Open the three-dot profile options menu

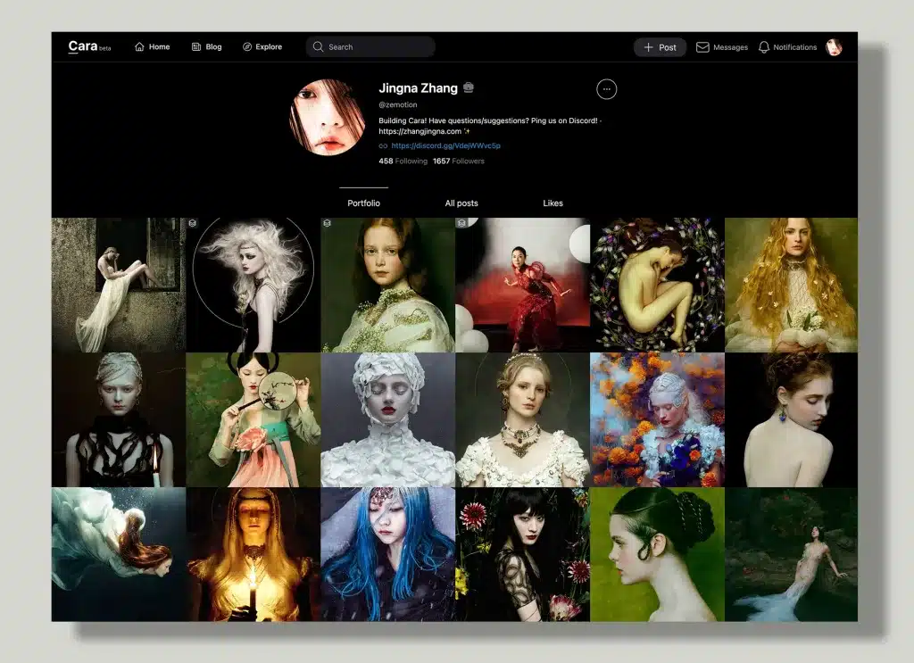[x=606, y=89]
